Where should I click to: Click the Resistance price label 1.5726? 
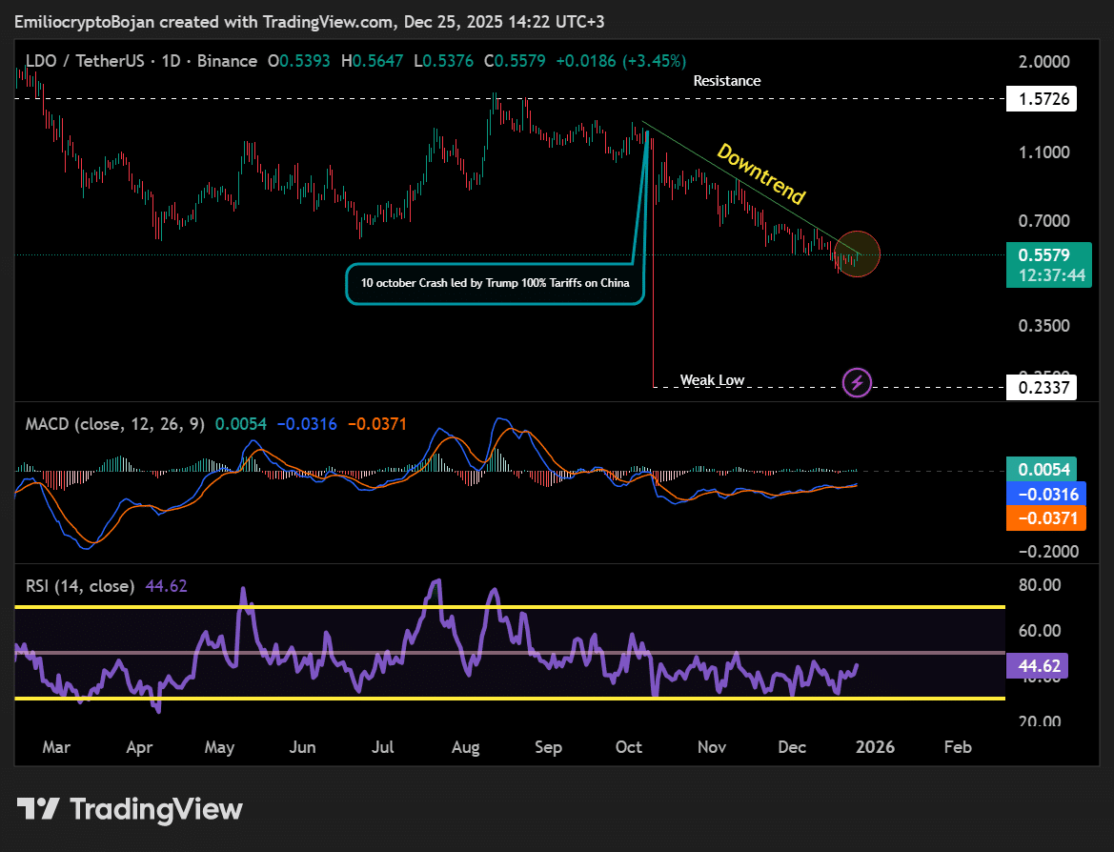[1042, 99]
